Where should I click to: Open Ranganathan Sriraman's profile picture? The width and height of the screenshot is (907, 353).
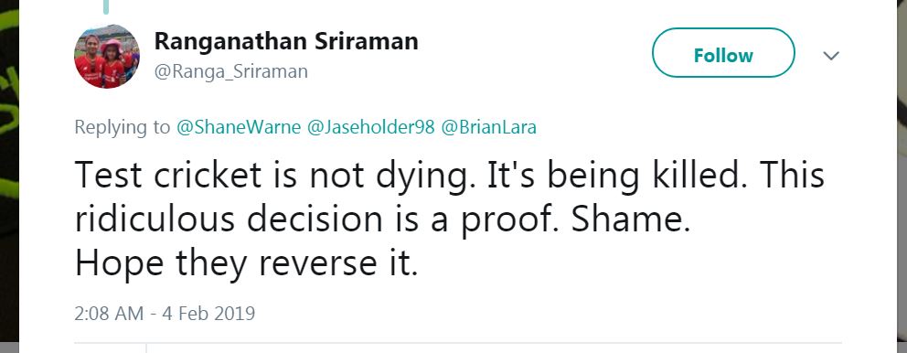[x=107, y=56]
